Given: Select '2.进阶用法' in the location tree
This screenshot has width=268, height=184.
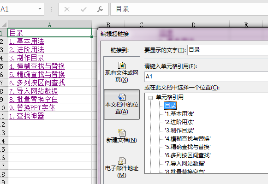Looking at the screenshot, I should click(x=179, y=122).
